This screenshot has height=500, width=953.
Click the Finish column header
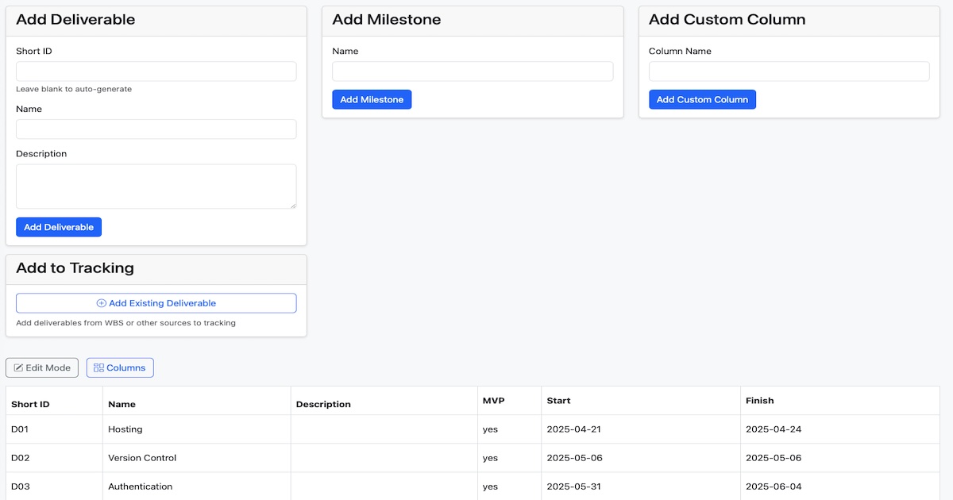[840, 401]
